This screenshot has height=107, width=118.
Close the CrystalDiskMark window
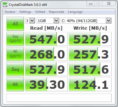click(109, 4)
